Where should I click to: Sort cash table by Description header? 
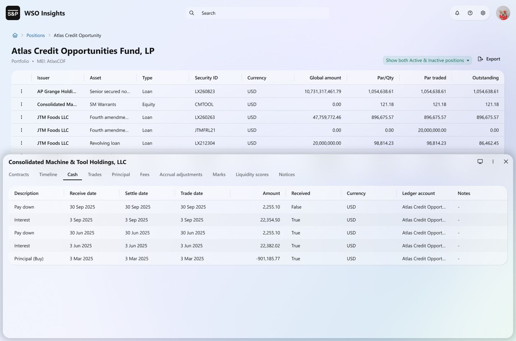click(x=26, y=193)
